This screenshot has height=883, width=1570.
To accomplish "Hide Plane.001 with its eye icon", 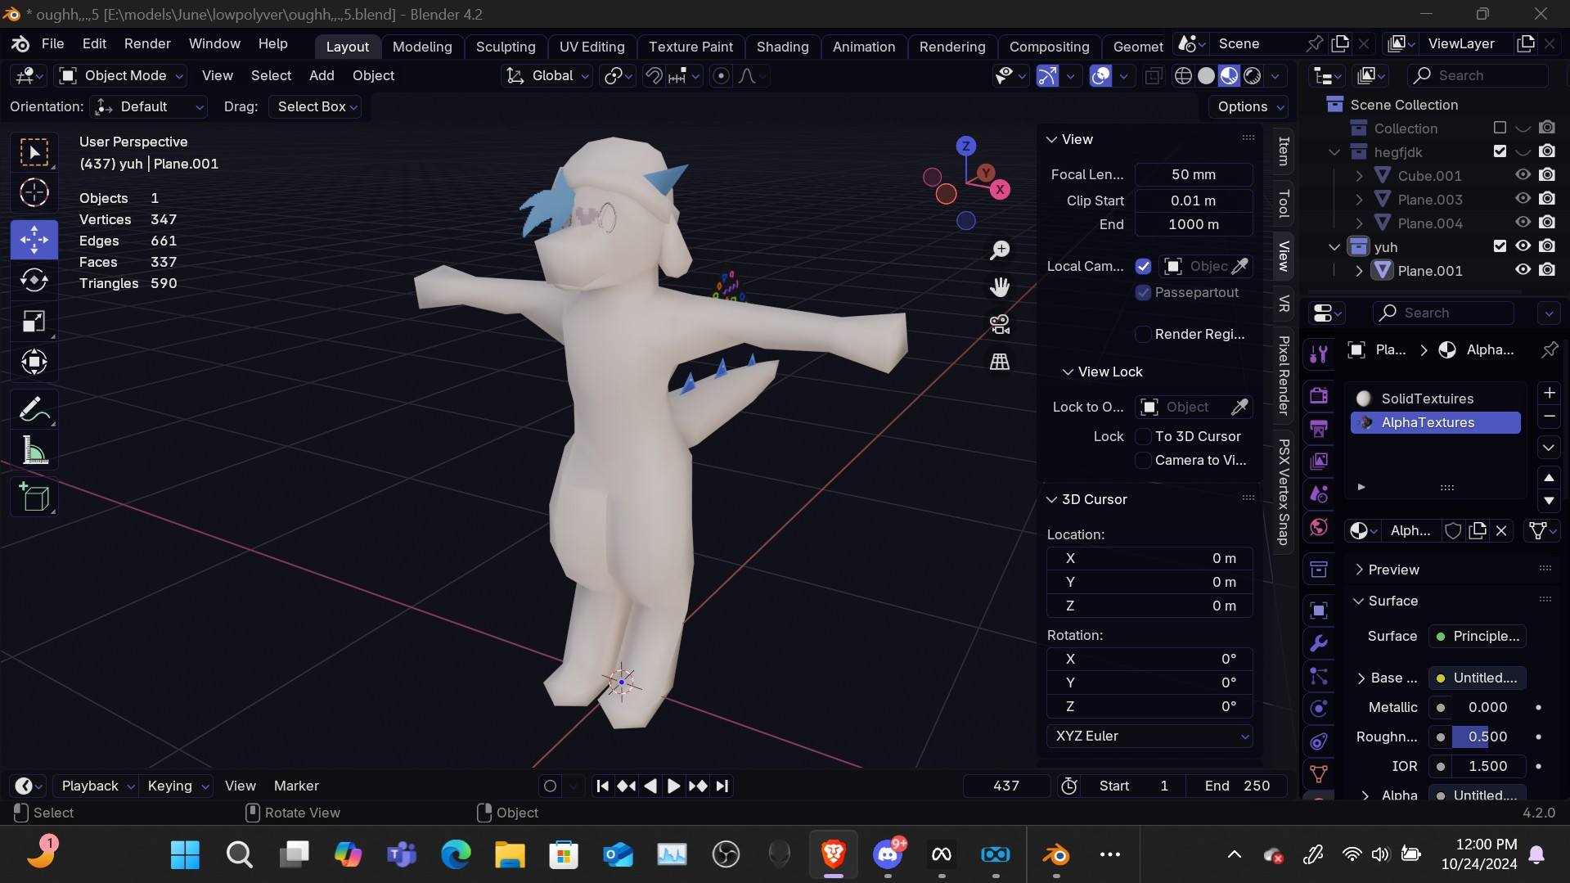I will pos(1523,270).
